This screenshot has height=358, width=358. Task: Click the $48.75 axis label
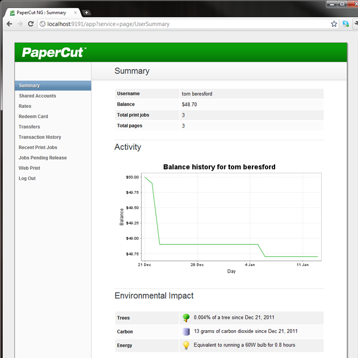click(x=132, y=254)
